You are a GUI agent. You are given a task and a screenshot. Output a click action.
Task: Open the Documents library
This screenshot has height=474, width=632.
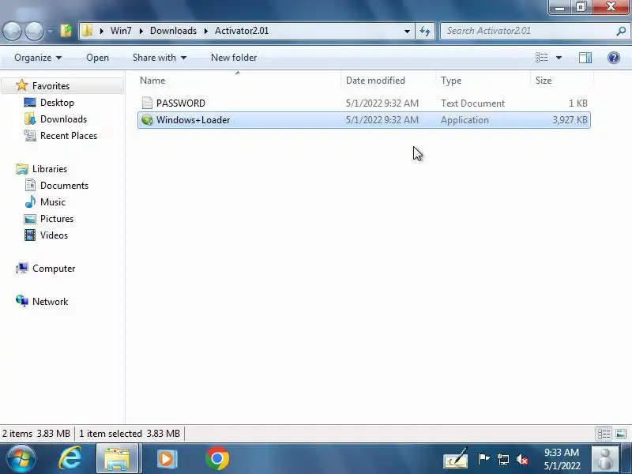pyautogui.click(x=64, y=186)
